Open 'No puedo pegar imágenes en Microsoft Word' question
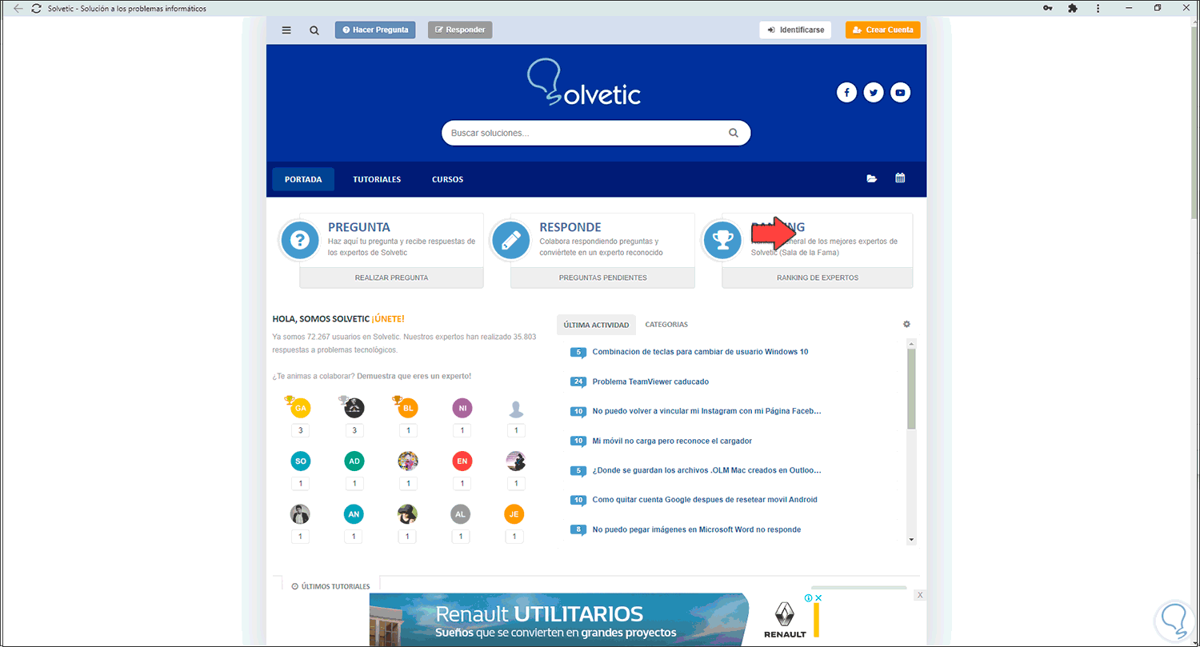This screenshot has width=1200, height=647. tap(696, 529)
